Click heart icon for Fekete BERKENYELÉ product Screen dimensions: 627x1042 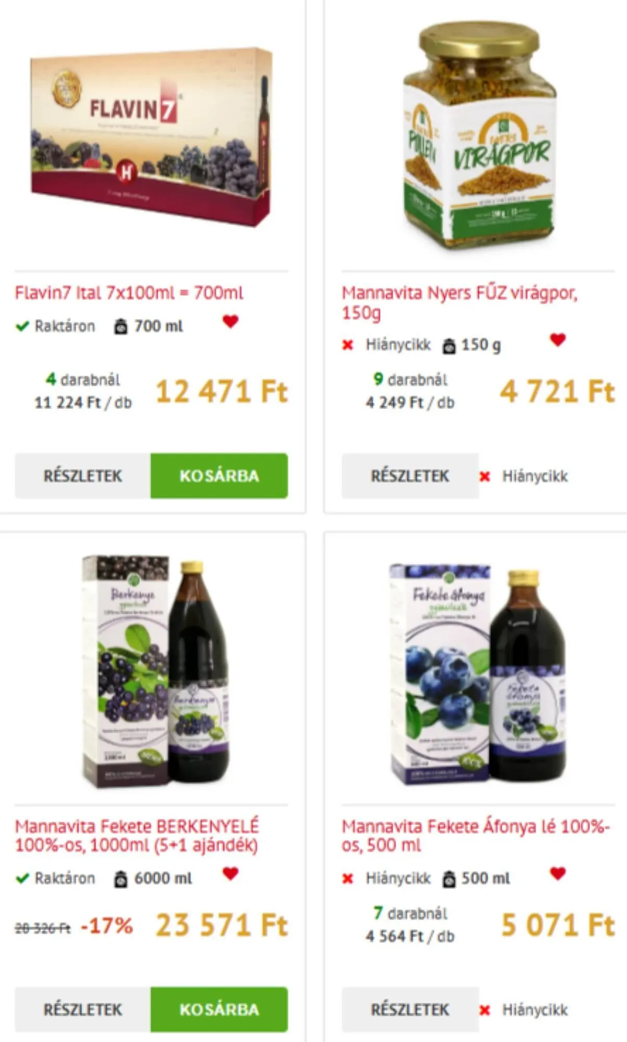(230, 873)
